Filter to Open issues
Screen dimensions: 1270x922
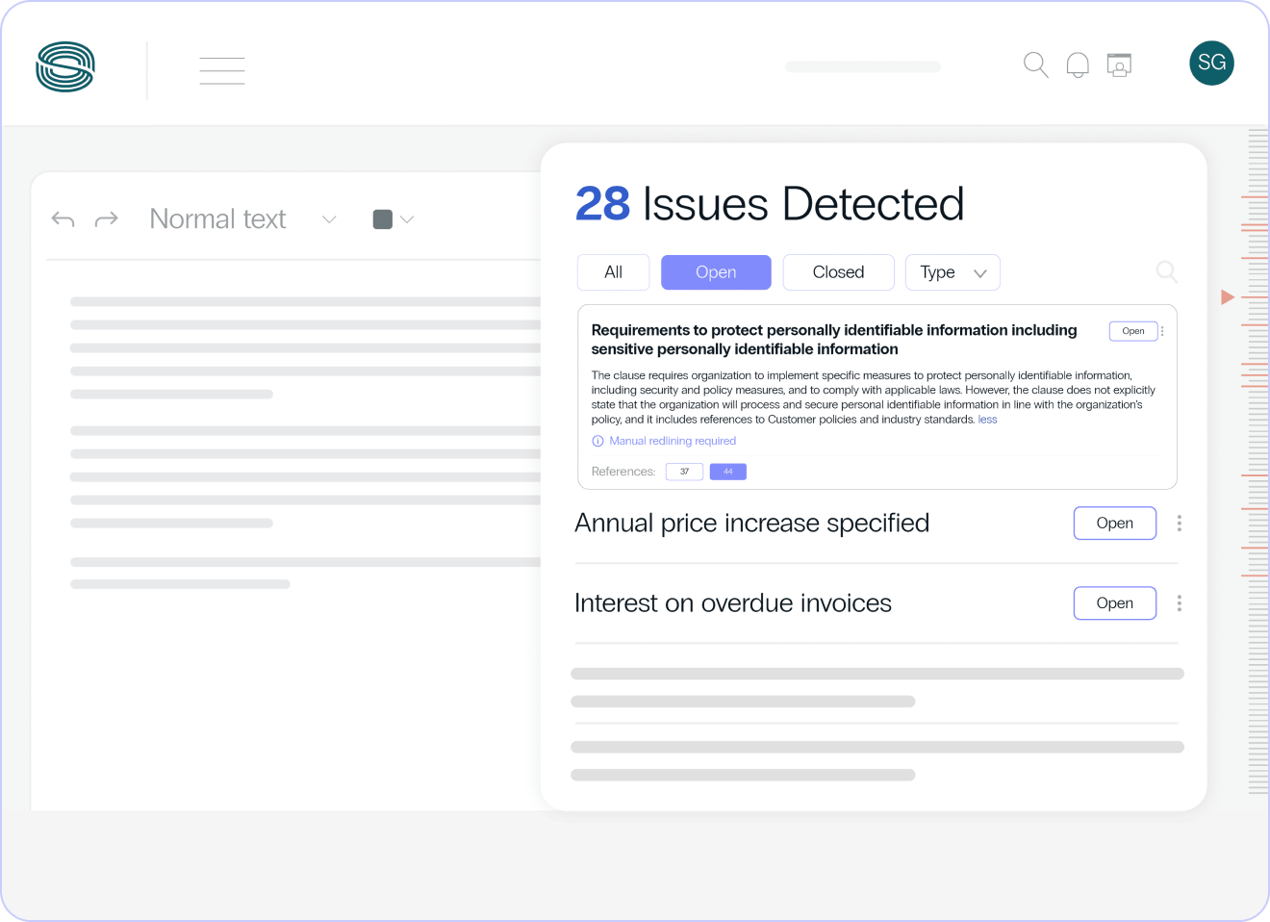click(x=716, y=272)
